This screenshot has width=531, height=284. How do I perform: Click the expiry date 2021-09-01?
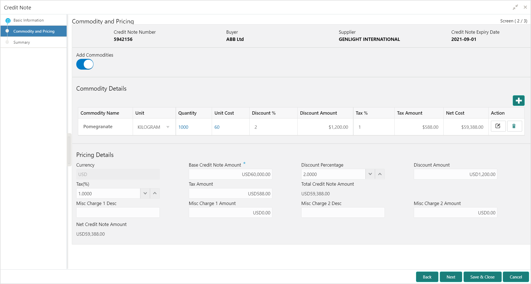coord(464,39)
